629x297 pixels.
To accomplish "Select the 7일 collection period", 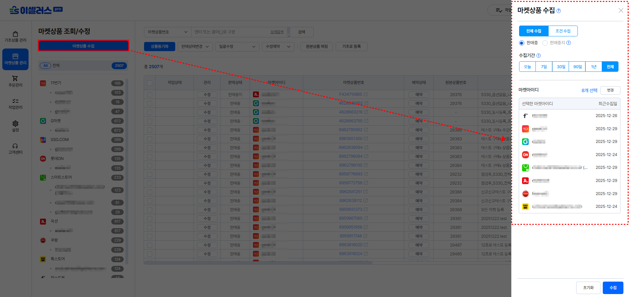I will click(x=544, y=67).
